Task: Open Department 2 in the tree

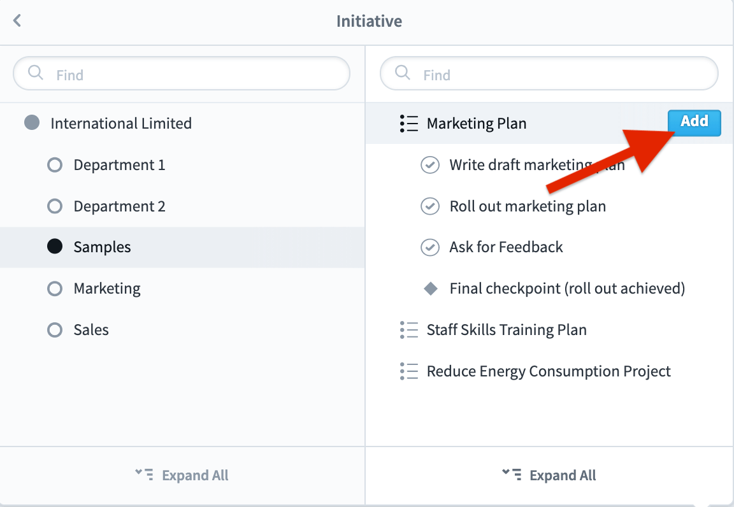Action: point(119,206)
